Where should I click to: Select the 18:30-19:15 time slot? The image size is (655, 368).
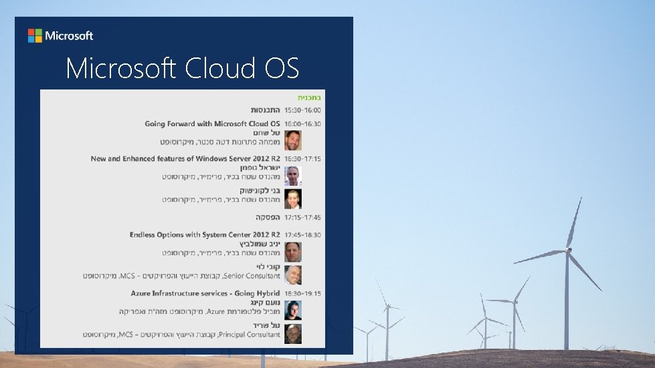point(302,294)
